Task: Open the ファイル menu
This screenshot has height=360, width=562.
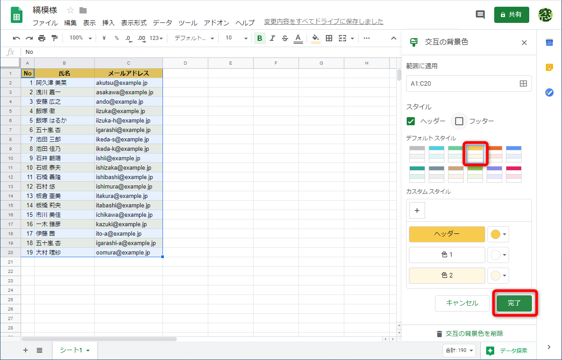Action: click(x=45, y=22)
